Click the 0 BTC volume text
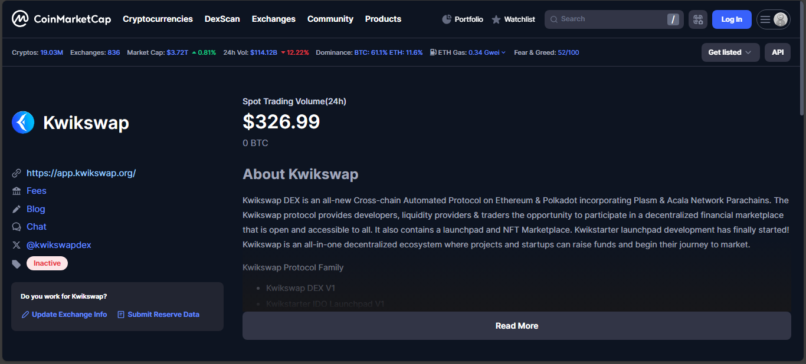The image size is (806, 364). (255, 143)
